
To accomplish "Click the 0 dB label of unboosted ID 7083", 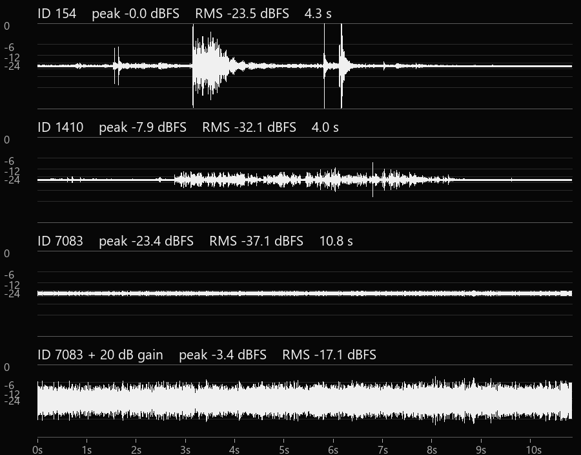I will coord(6,254).
